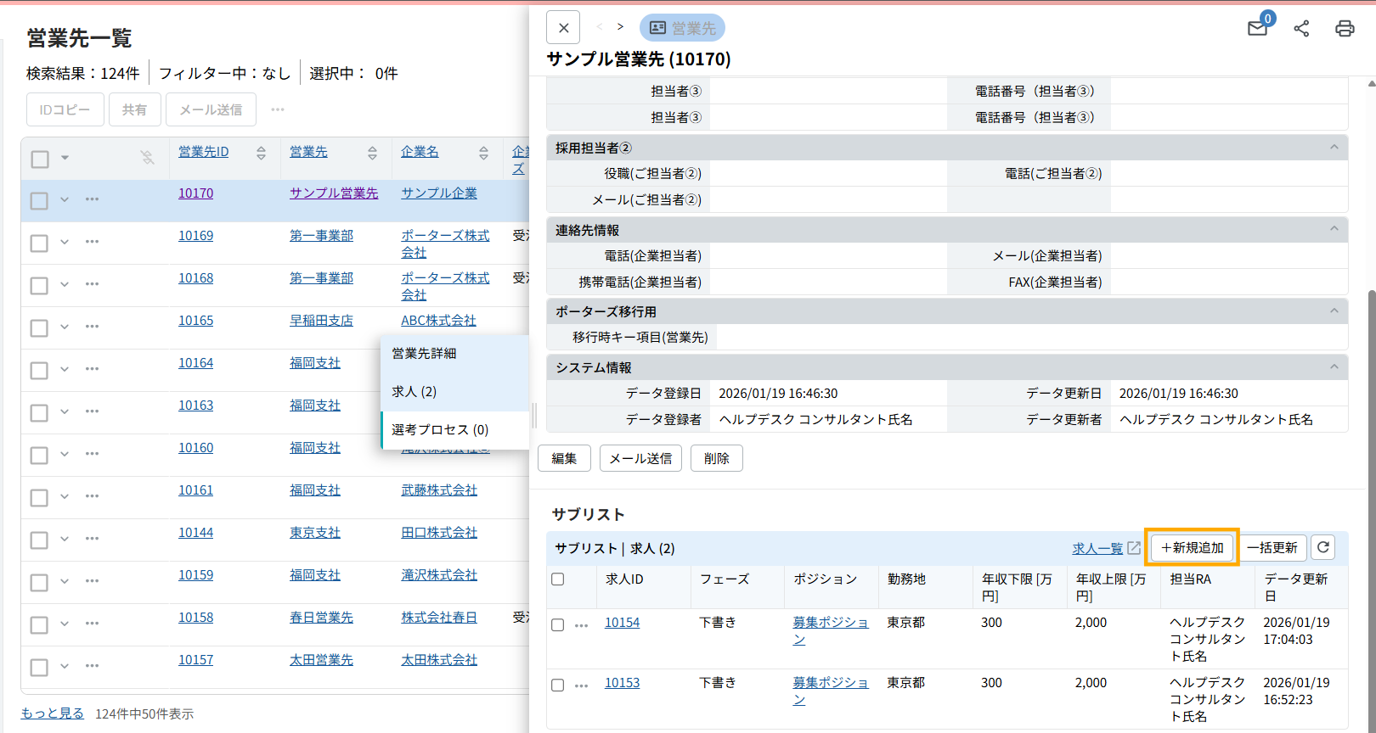The image size is (1376, 733).
Task: Sort by 営業先ID column arrows
Action: [x=261, y=153]
